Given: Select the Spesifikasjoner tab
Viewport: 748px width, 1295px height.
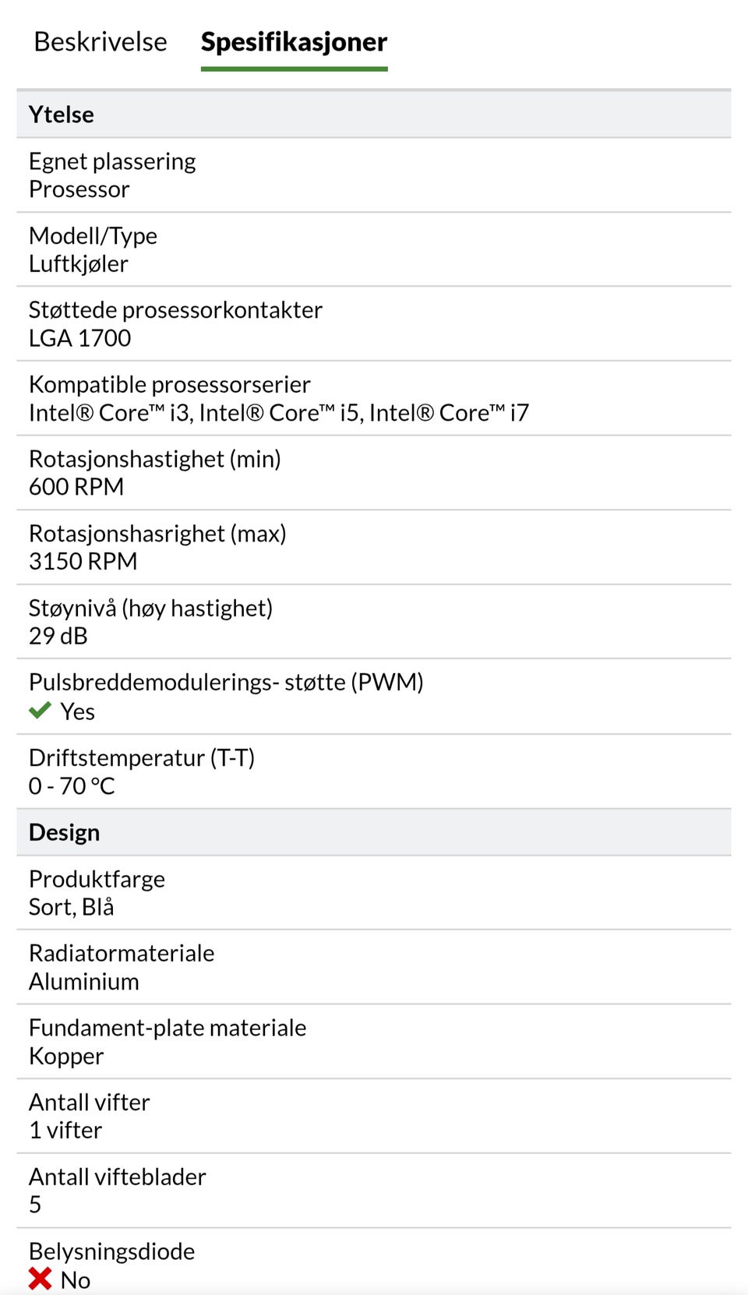Looking at the screenshot, I should (x=294, y=42).
